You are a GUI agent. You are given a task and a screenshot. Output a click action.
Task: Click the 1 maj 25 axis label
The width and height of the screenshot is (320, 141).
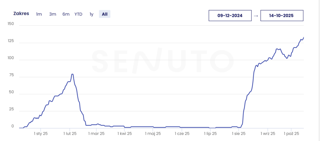(153, 134)
